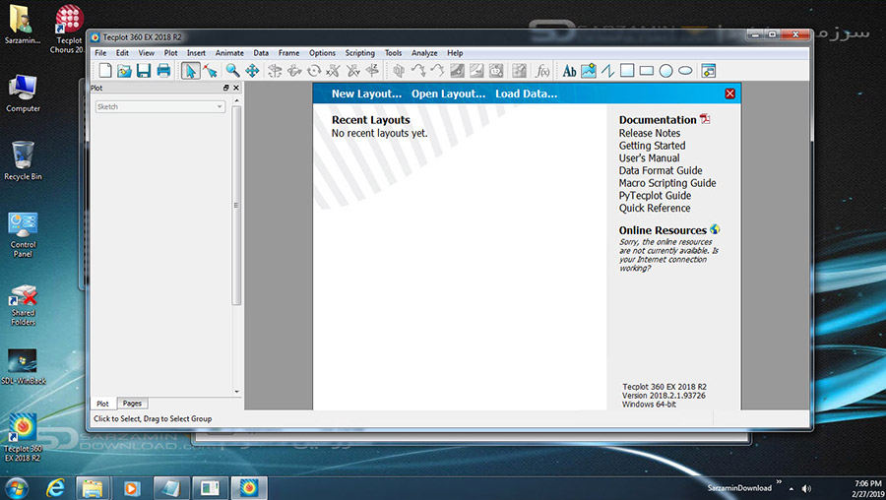The image size is (886, 500).
Task: Open the PyTecplot Guide link
Action: click(x=655, y=195)
